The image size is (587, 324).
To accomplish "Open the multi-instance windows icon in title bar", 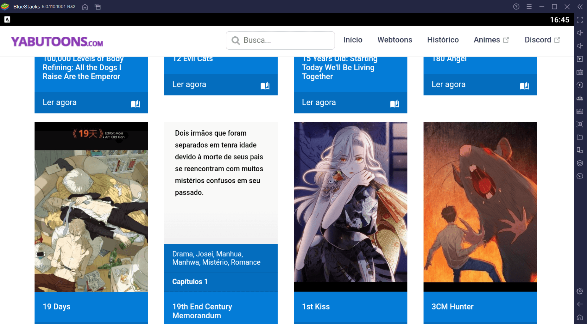I will tap(98, 7).
